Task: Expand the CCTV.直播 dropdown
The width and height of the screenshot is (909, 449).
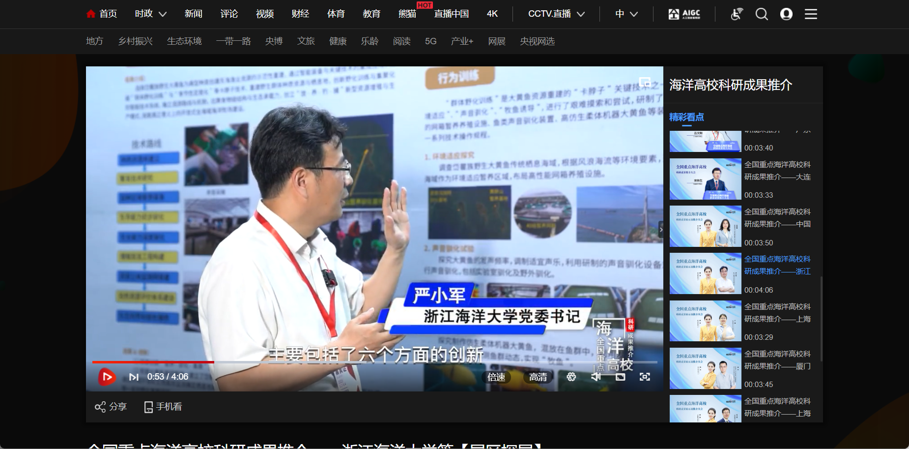Action: 556,14
